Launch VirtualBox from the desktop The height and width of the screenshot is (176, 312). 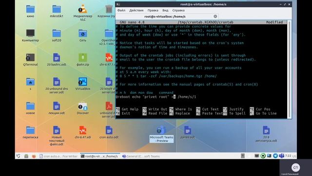[x=83, y=82]
